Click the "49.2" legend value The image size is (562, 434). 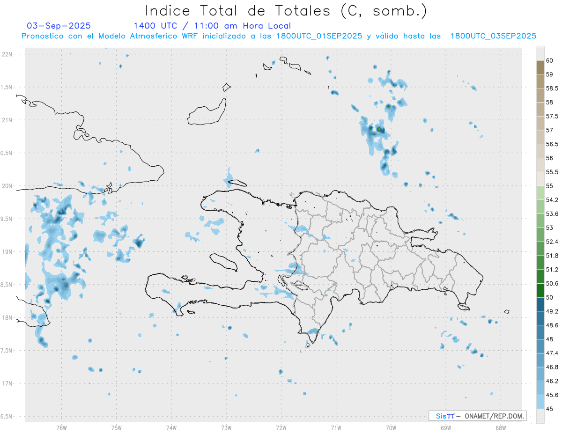[x=552, y=311]
